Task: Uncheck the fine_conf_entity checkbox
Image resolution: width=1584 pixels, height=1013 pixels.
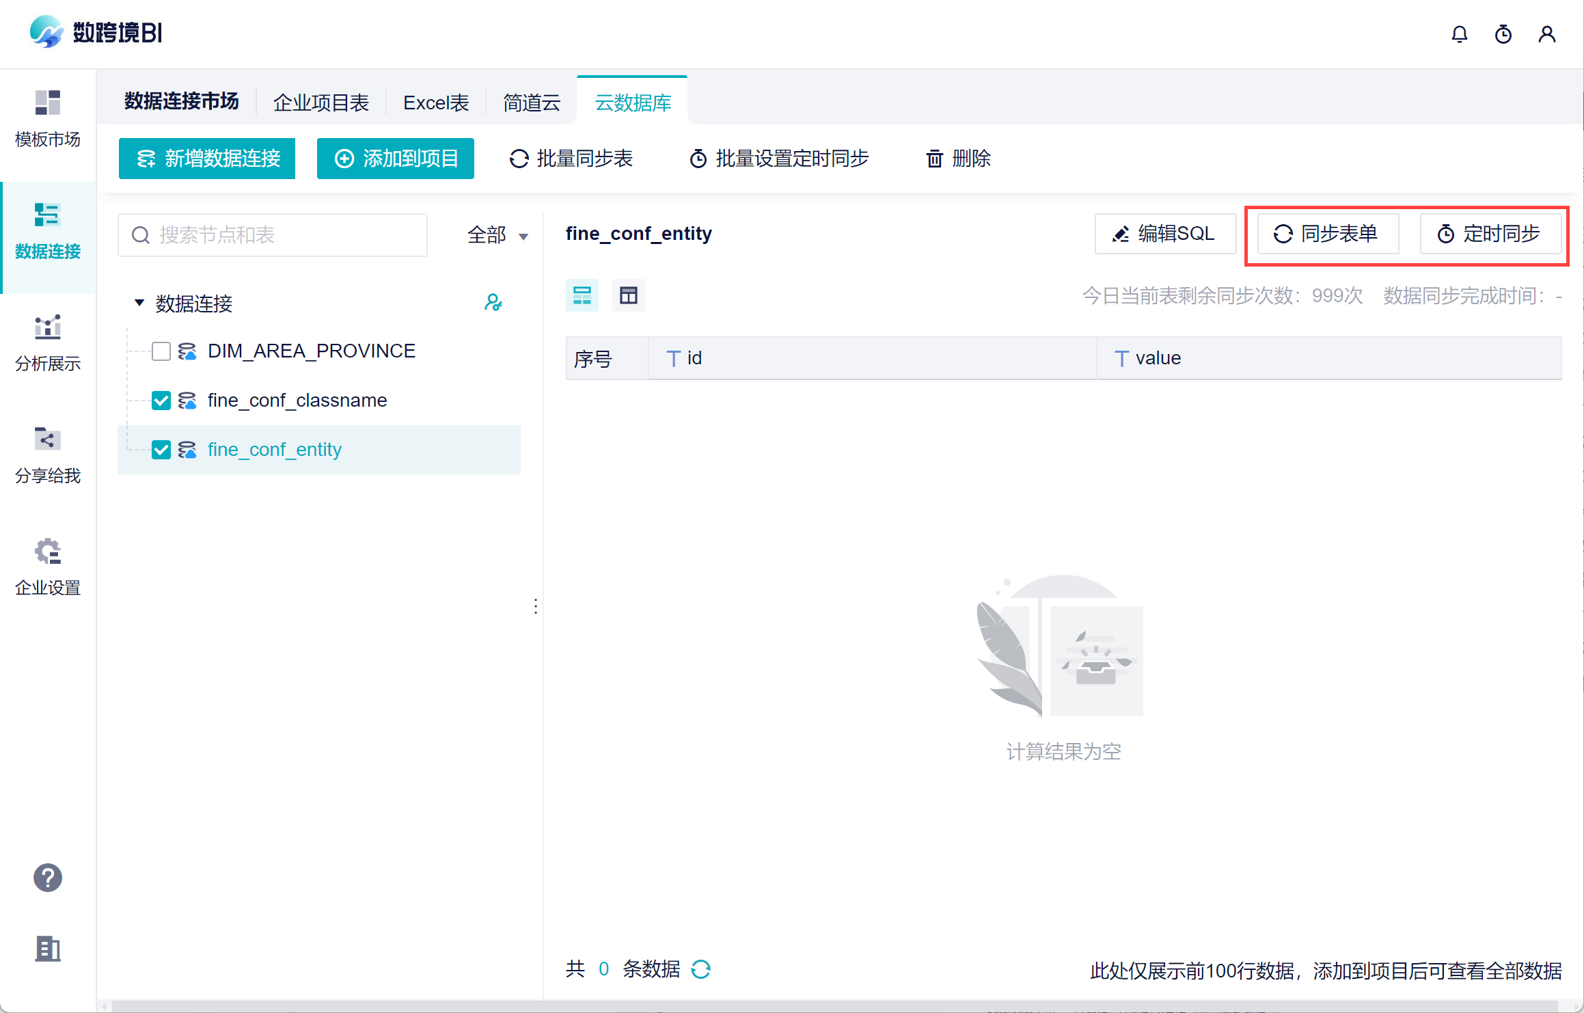Action: pyautogui.click(x=161, y=450)
